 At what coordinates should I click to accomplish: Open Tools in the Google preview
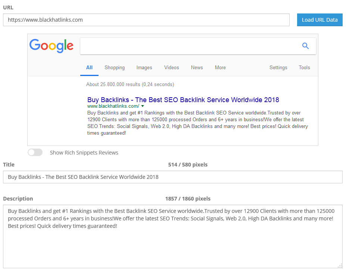click(304, 68)
